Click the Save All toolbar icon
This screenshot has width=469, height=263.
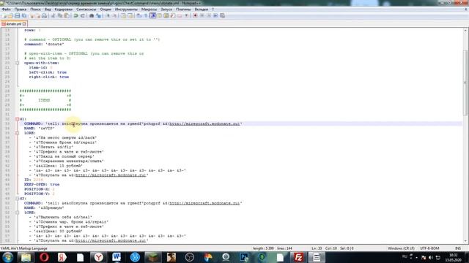[24, 15]
